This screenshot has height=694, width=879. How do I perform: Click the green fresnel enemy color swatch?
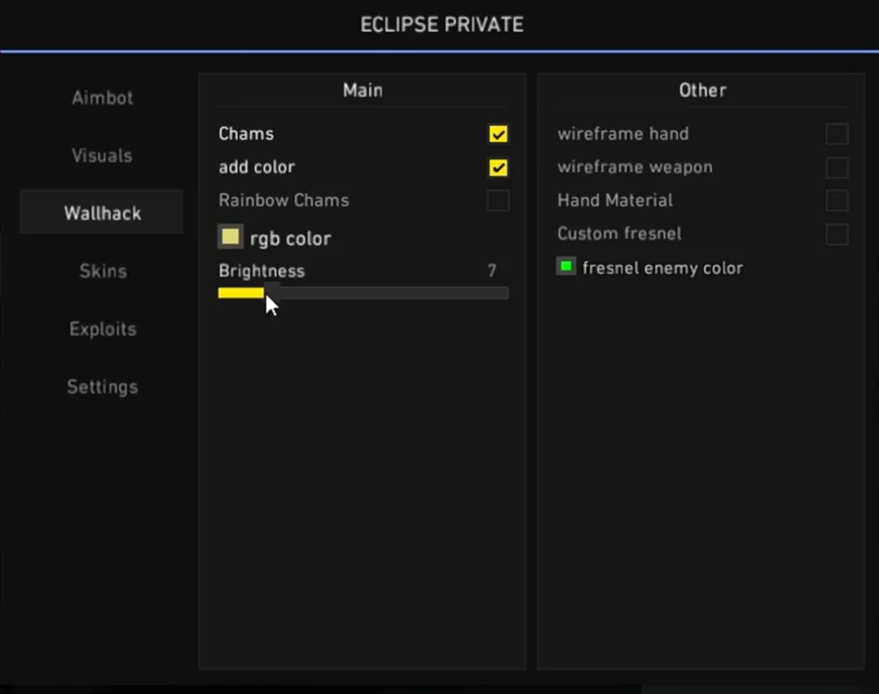click(566, 266)
